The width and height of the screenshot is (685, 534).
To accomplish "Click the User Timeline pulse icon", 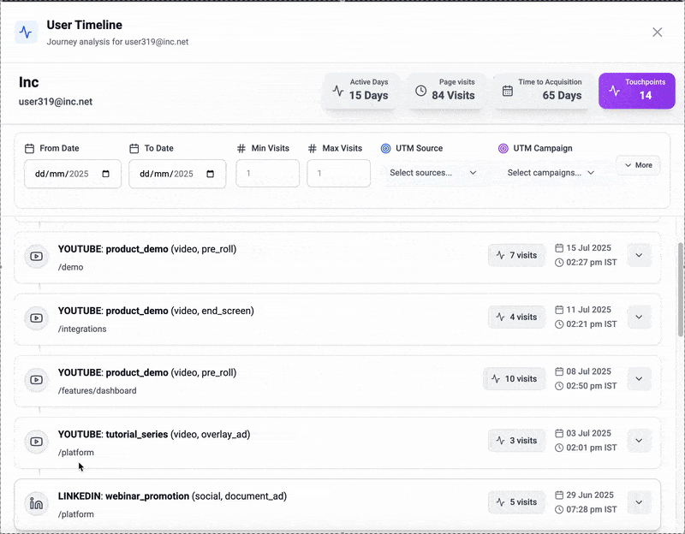I will [27, 33].
